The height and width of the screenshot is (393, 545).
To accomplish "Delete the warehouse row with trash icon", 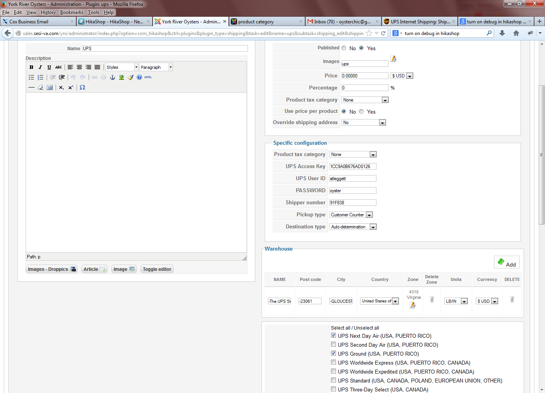I will point(512,300).
